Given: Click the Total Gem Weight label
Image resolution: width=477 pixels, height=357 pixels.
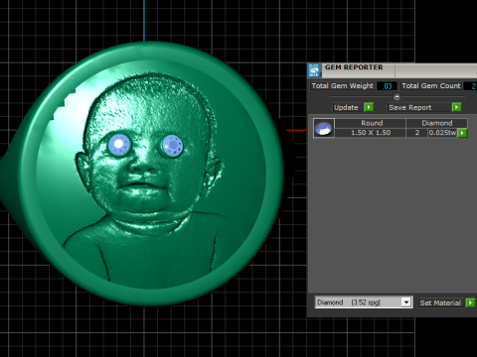Looking at the screenshot, I should tap(342, 86).
